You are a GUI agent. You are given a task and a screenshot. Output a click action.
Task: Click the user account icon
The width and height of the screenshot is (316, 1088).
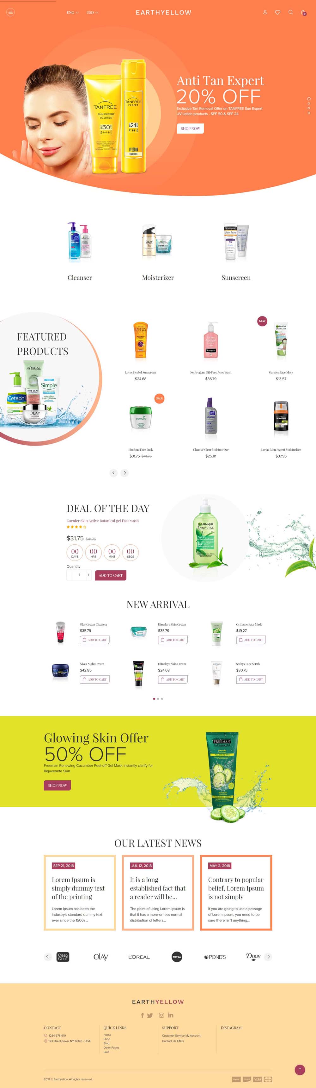(x=265, y=12)
